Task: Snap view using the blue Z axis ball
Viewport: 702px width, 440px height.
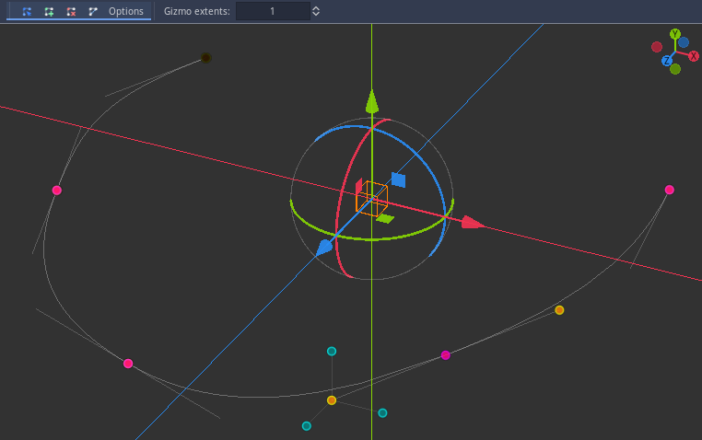Action: [x=667, y=61]
